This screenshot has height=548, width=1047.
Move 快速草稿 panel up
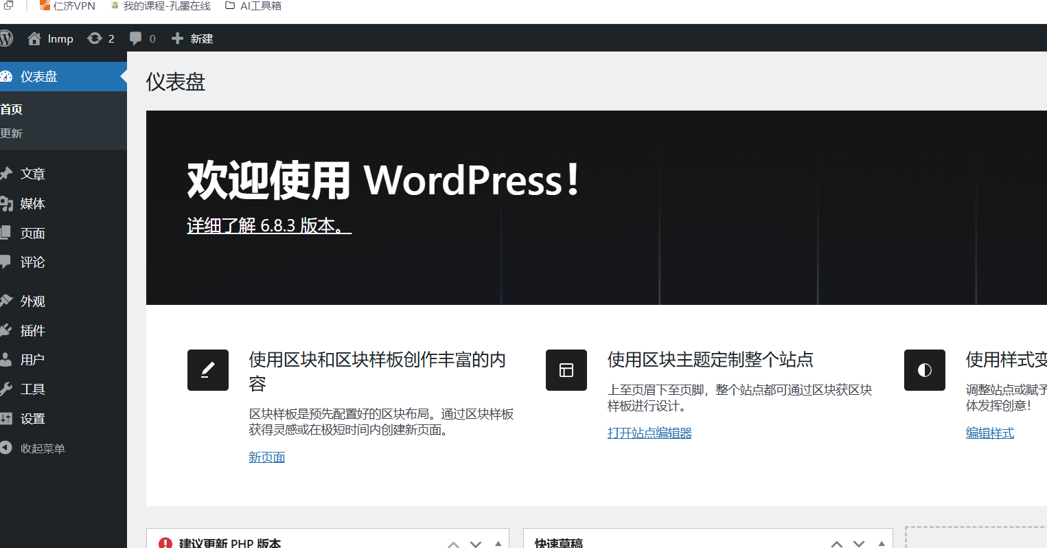pyautogui.click(x=837, y=543)
